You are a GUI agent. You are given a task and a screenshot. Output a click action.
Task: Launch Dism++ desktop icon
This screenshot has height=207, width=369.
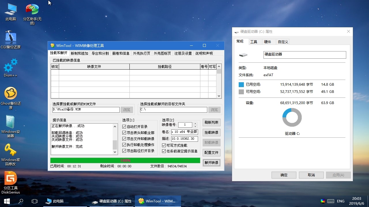pos(11,68)
